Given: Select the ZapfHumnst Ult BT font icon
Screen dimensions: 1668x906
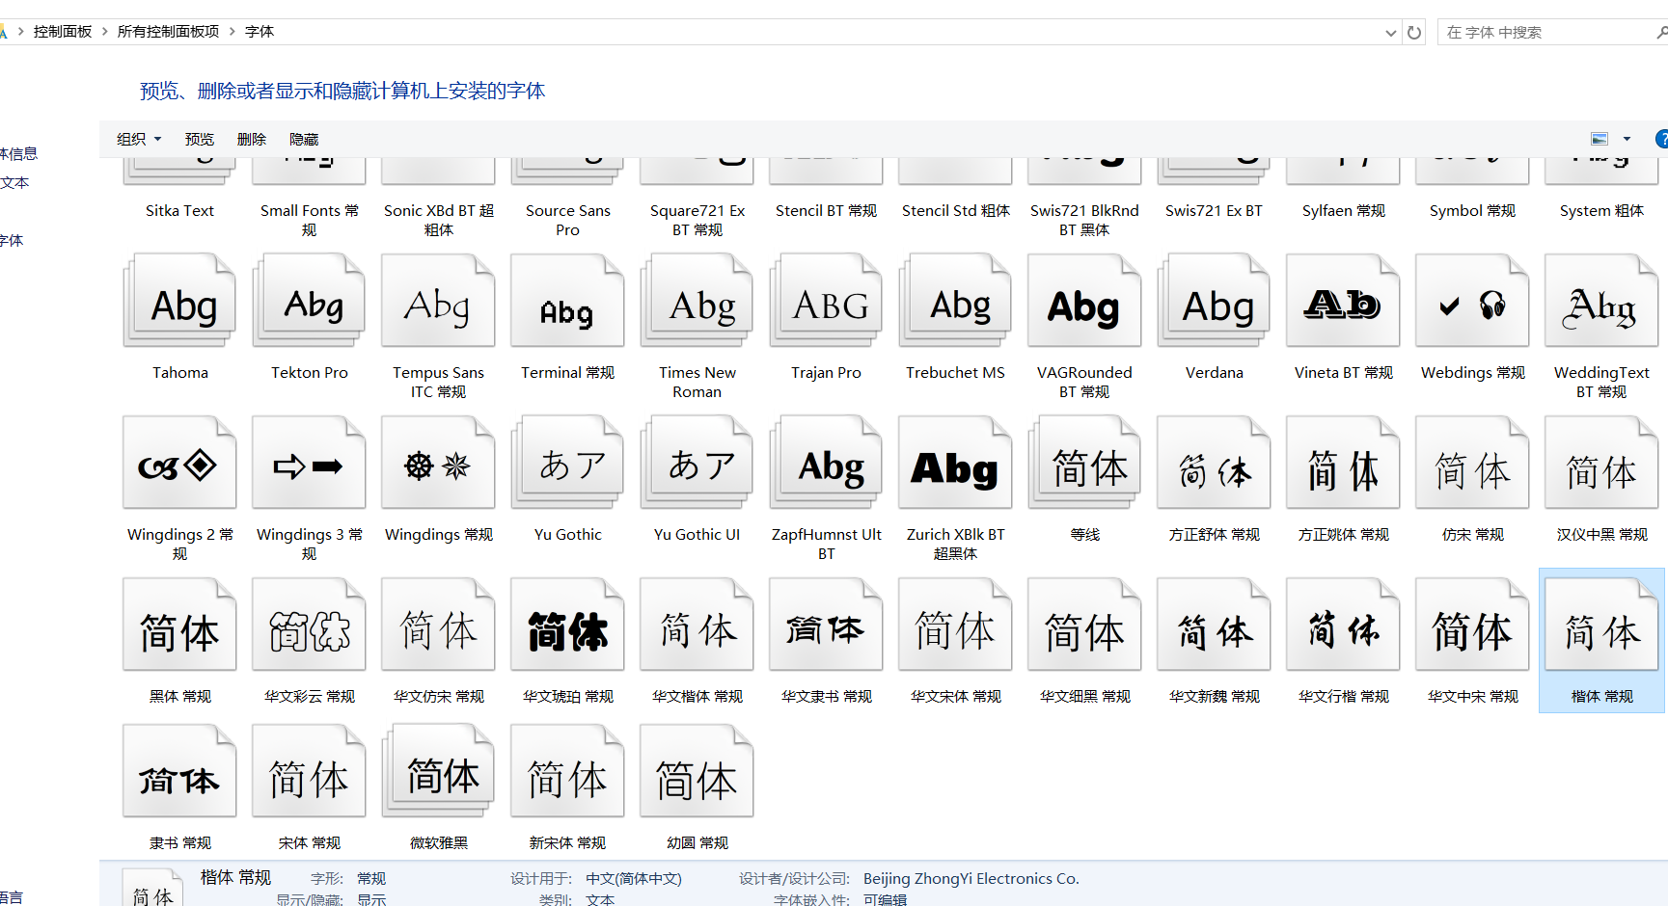Looking at the screenshot, I should (826, 463).
